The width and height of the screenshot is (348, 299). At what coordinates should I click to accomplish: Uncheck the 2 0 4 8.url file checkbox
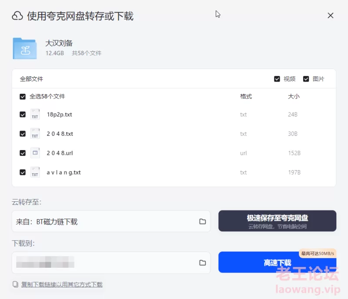coord(23,153)
